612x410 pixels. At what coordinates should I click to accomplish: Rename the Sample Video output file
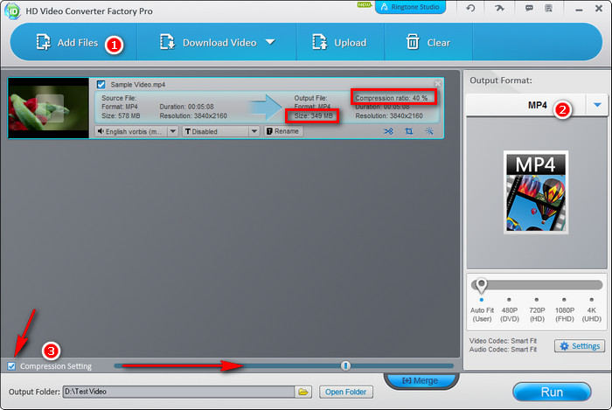tap(283, 131)
